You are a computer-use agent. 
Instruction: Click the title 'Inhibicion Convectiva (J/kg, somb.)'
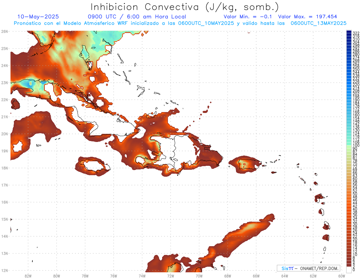(185, 7)
